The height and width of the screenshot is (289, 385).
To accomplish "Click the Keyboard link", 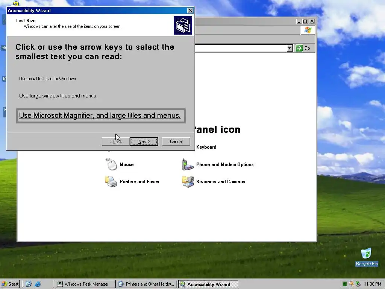I will coord(206,147).
